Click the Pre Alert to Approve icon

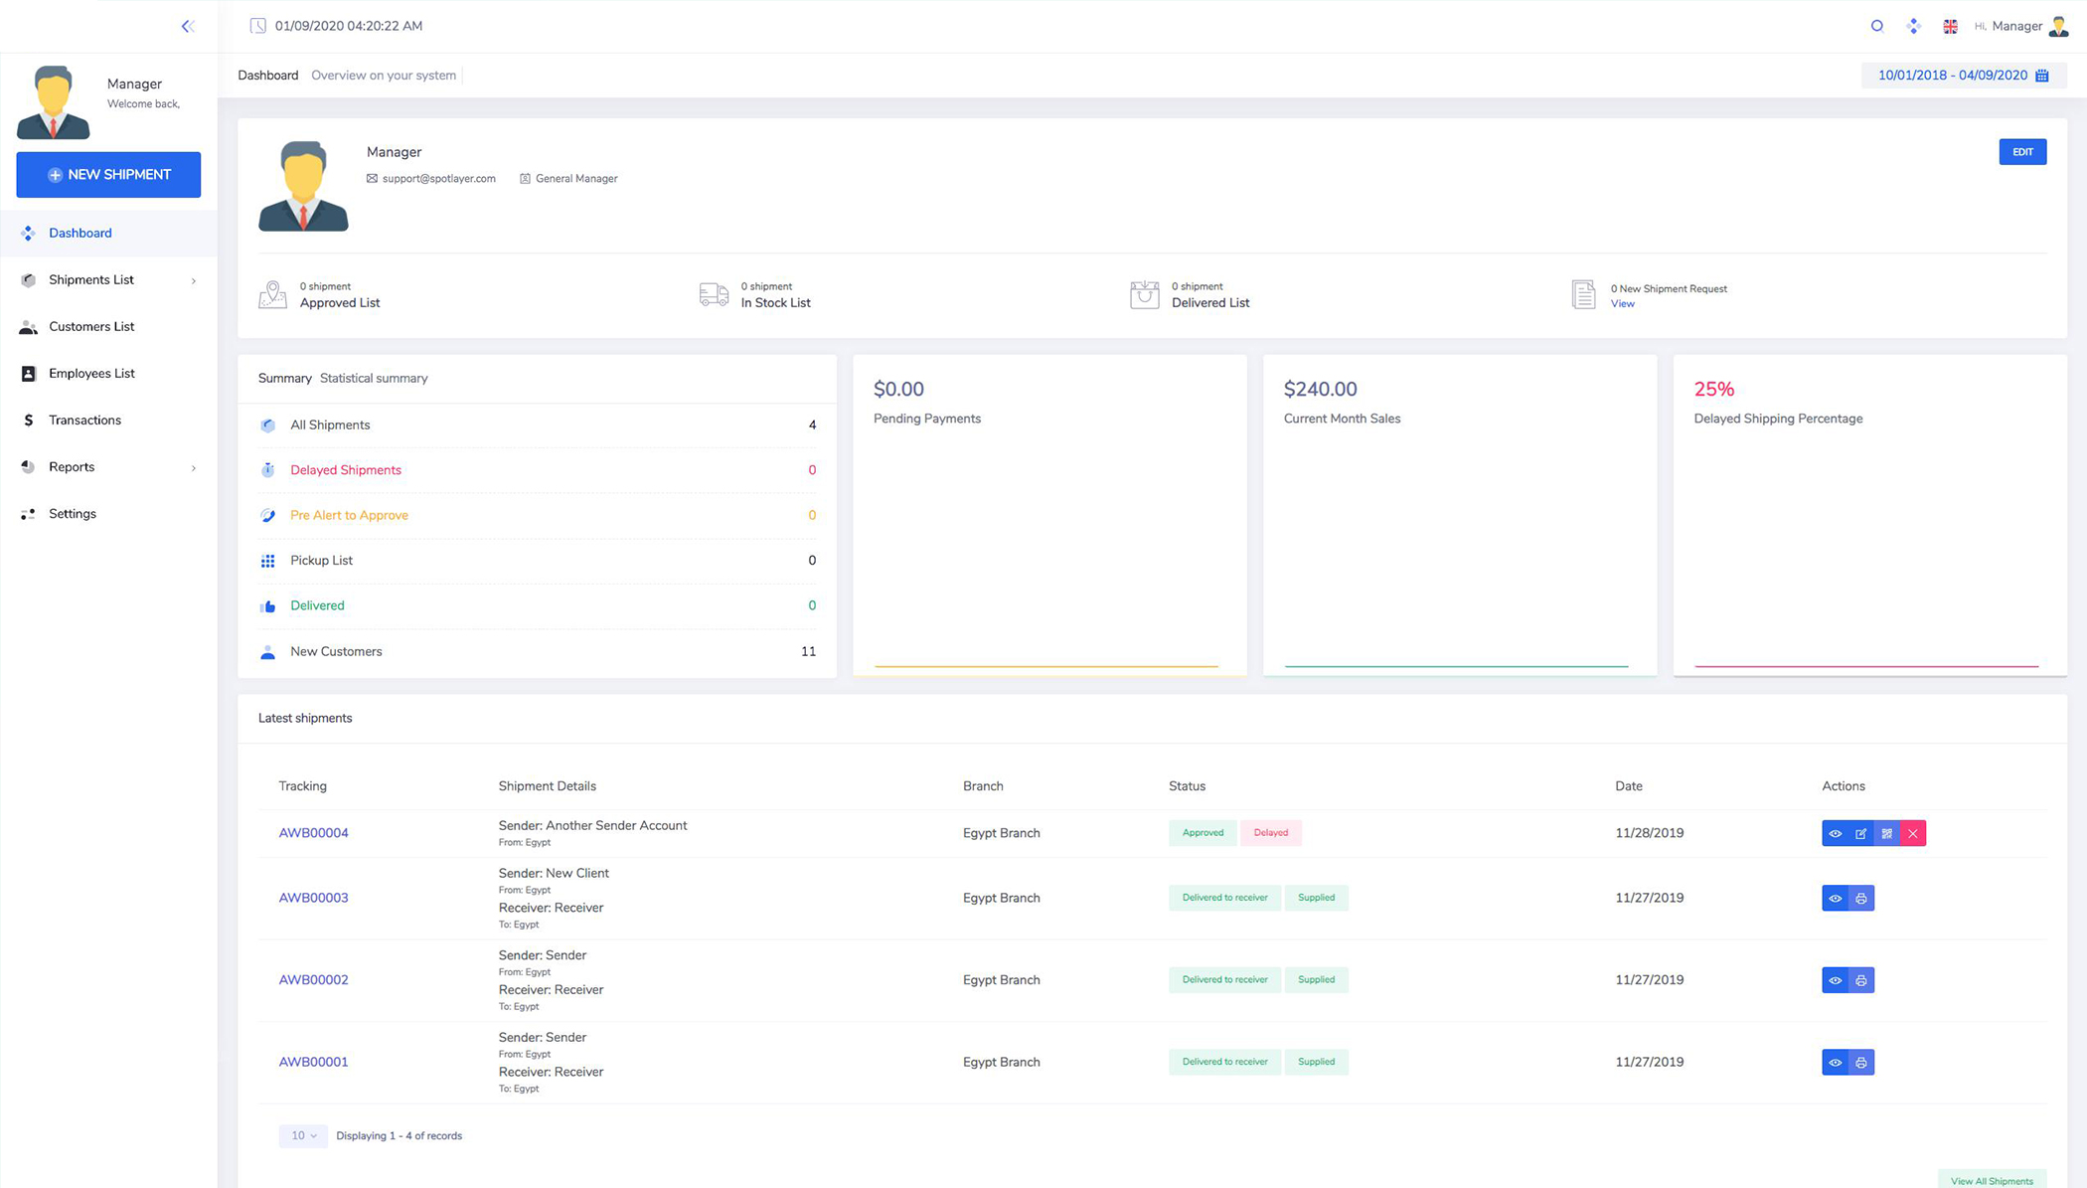(x=267, y=516)
